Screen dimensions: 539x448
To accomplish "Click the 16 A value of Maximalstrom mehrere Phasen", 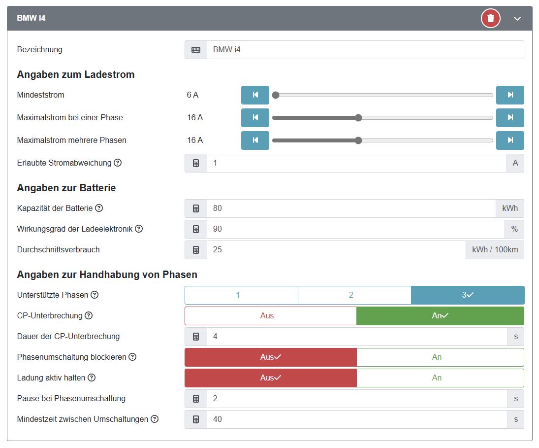I will [x=195, y=140].
